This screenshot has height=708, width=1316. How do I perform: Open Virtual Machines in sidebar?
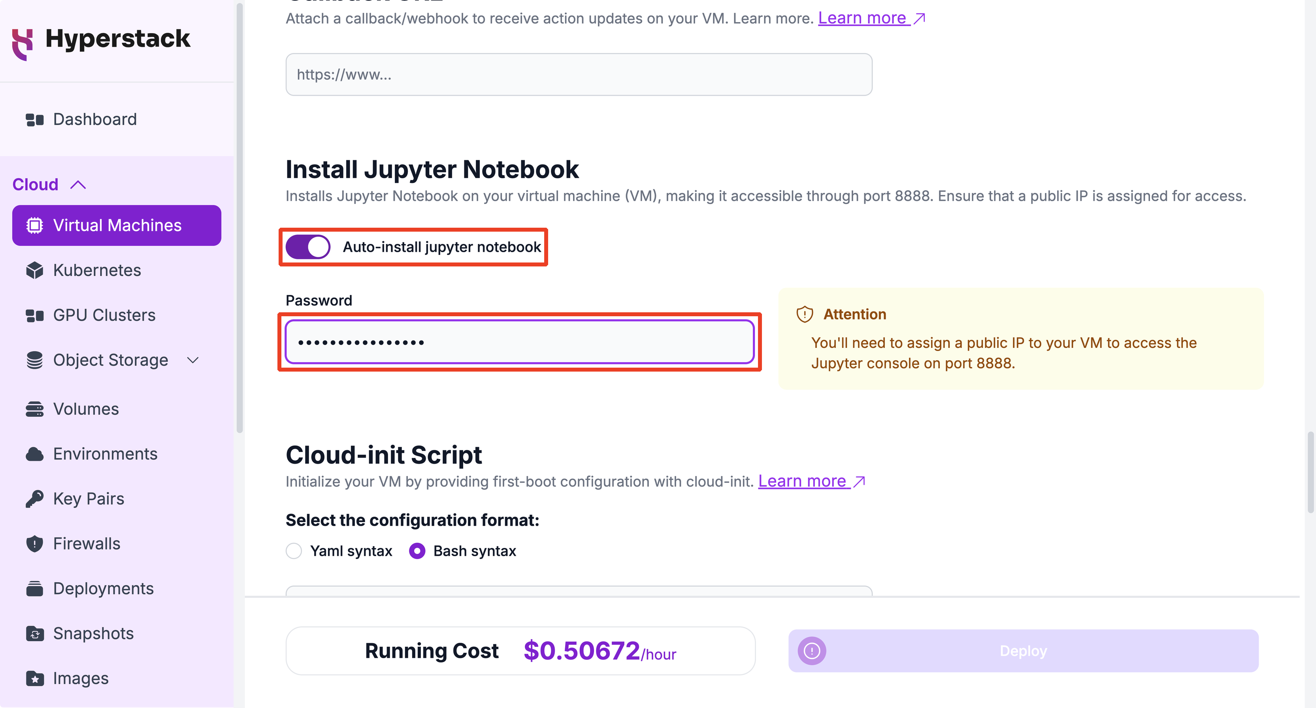117,225
